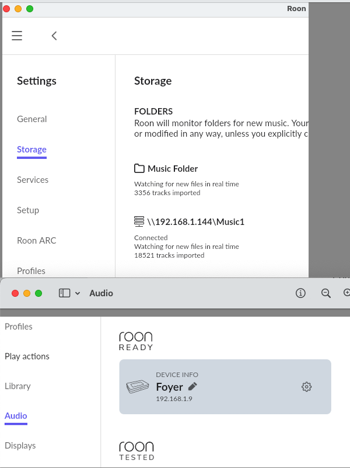Open Roon ARC settings section
This screenshot has width=350, height=468.
pos(37,241)
